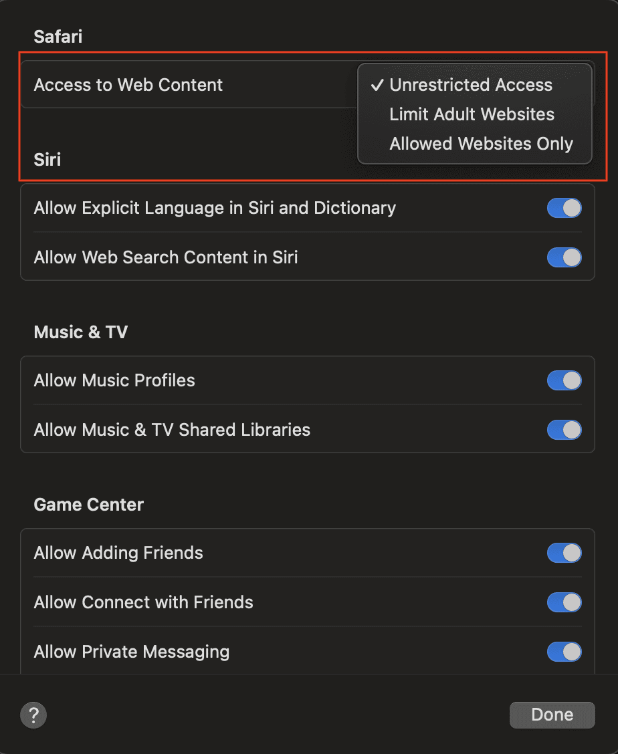This screenshot has height=754, width=618.
Task: Choose Allowed Websites Only
Action: click(481, 144)
